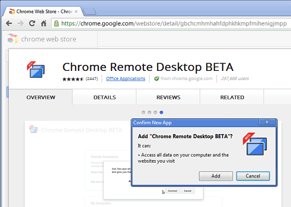Click the chrome web store logo icon
Screen dimensions: 291x207
[13, 39]
